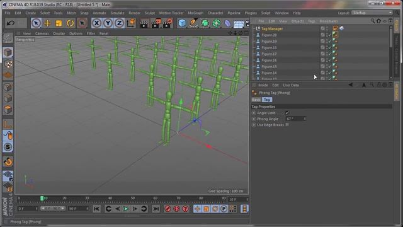Image resolution: width=403 pixels, height=227 pixels.
Task: Click the Floor environment icon
Action: [x=239, y=23]
